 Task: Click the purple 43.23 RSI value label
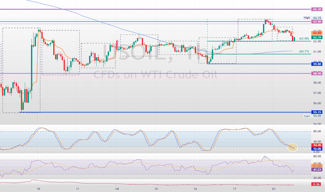tap(317, 170)
